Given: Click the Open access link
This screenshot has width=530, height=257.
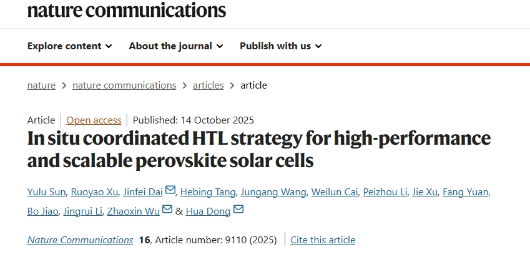Looking at the screenshot, I should click(93, 120).
